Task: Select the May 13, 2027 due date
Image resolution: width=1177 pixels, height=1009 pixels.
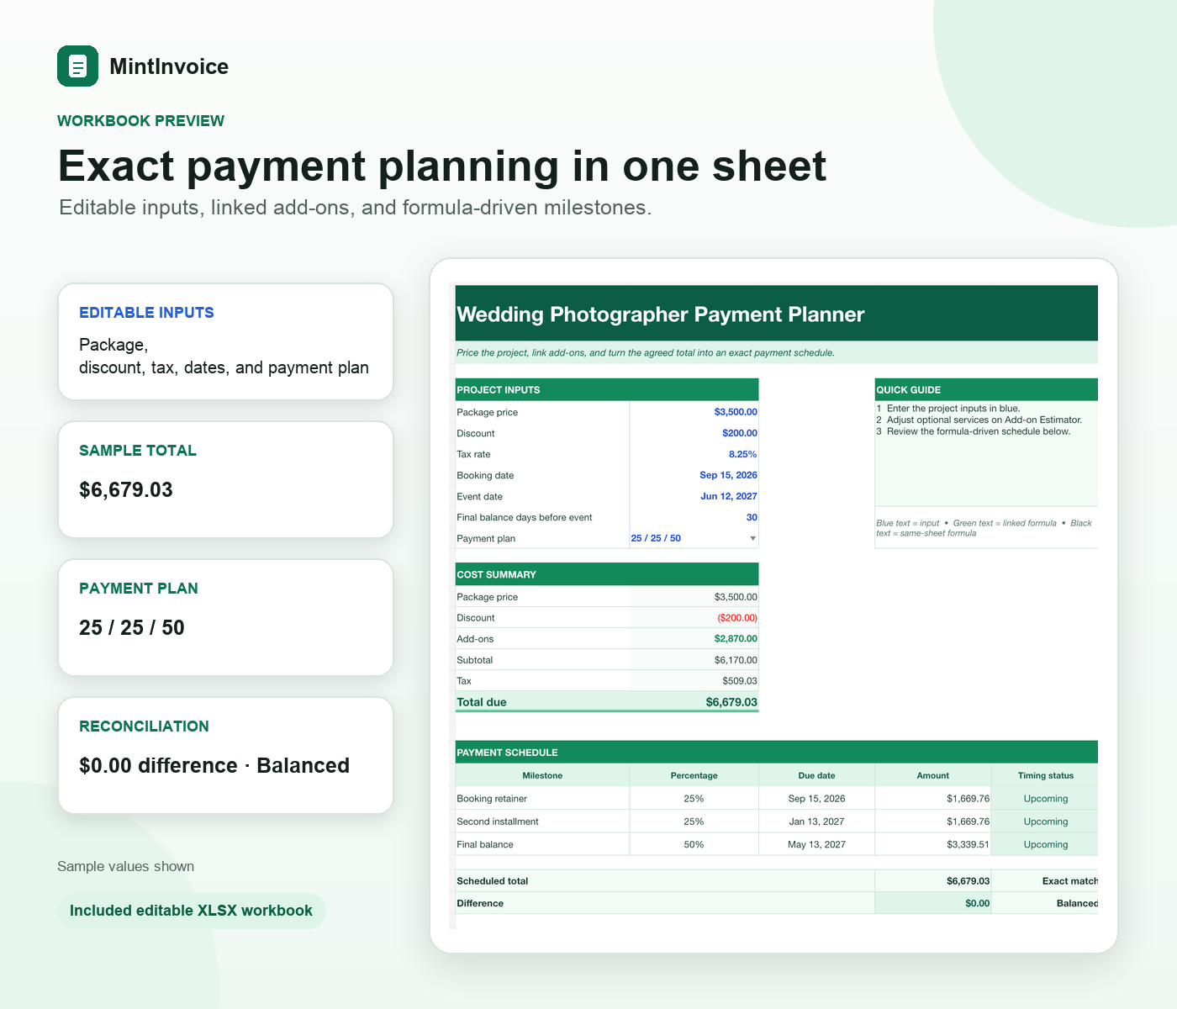Action: coord(816,844)
